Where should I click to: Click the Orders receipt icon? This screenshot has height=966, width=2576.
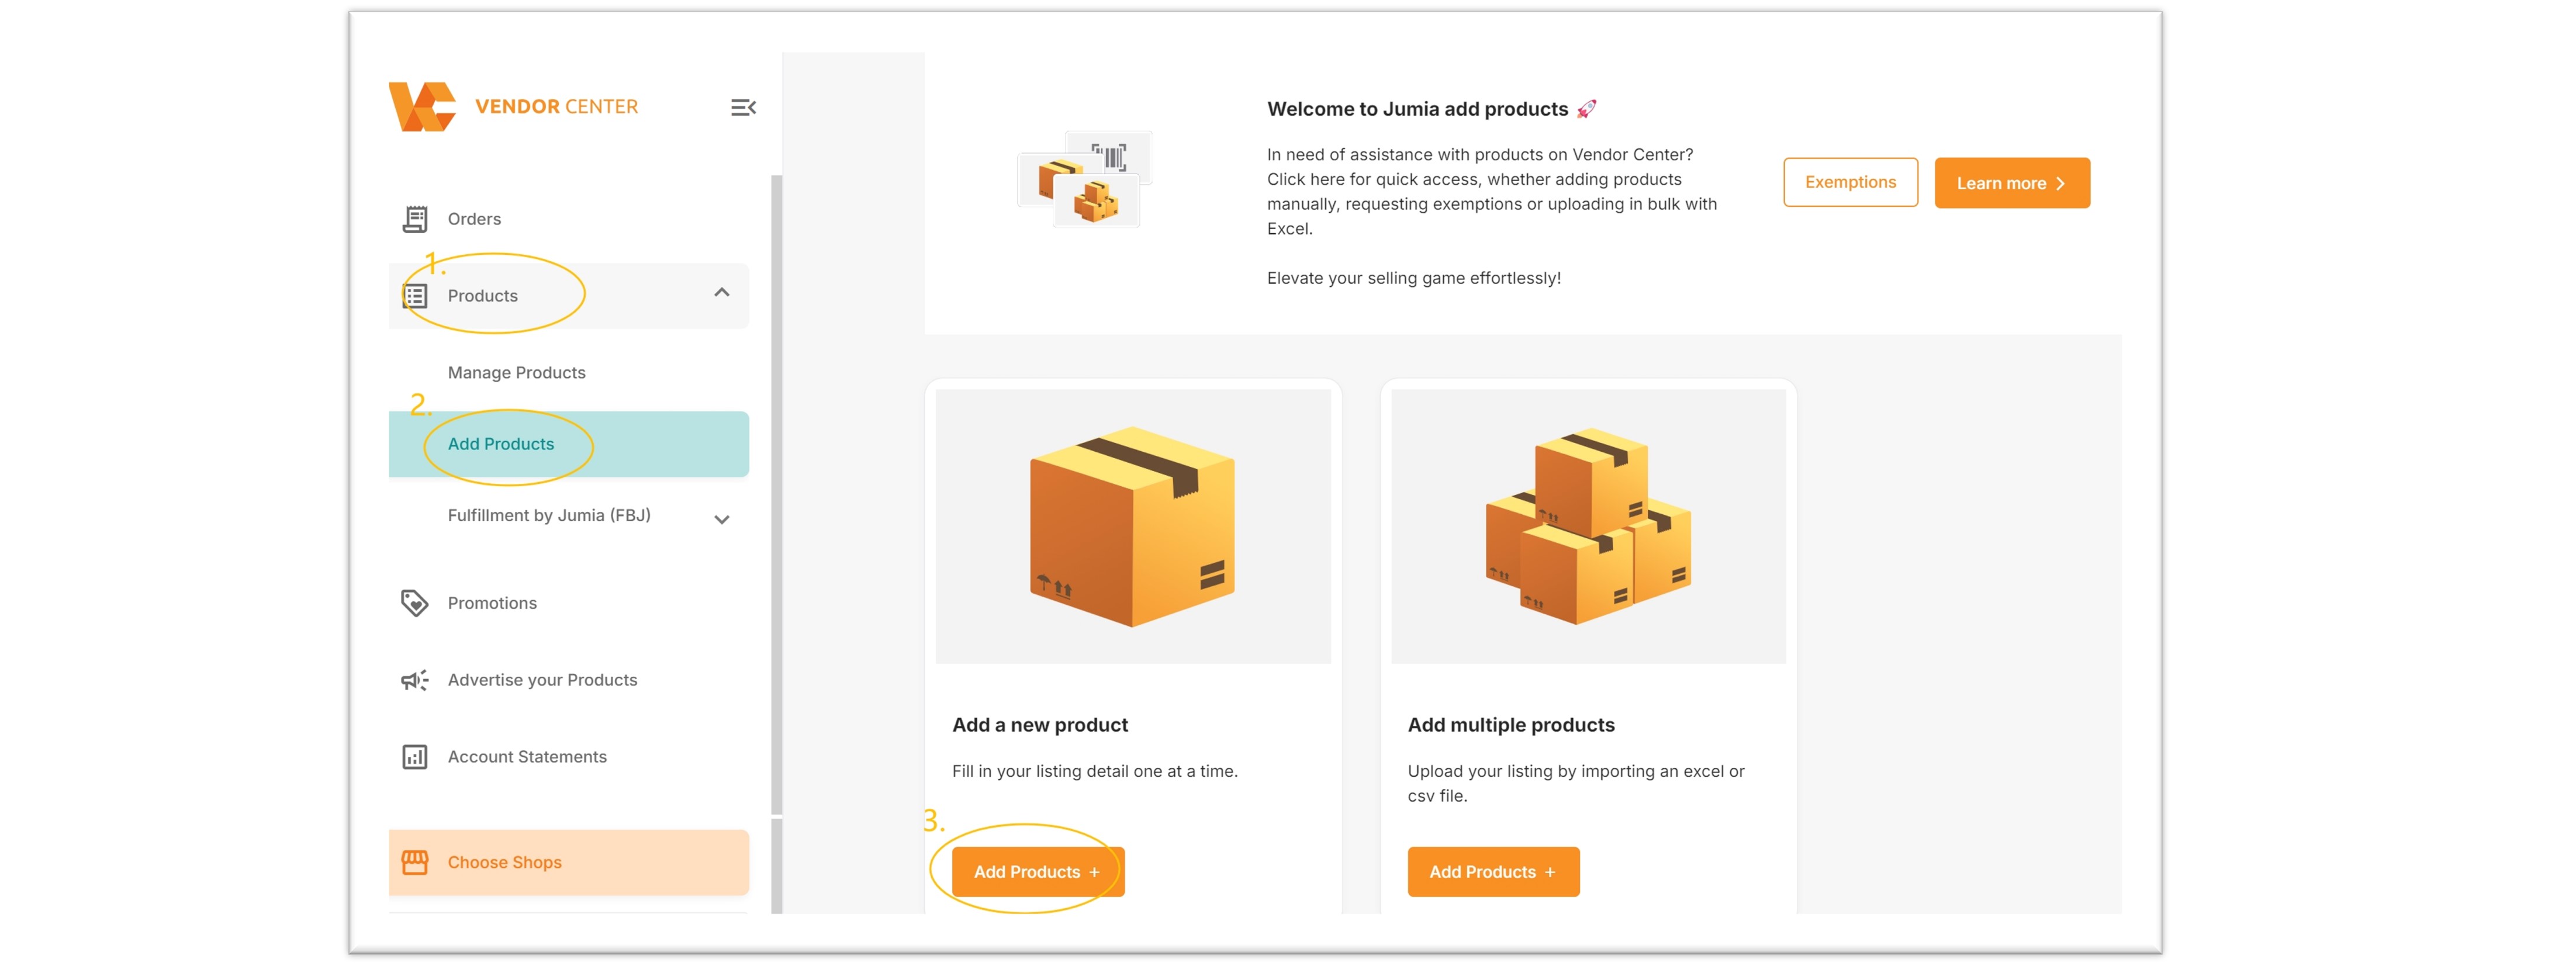click(x=415, y=219)
